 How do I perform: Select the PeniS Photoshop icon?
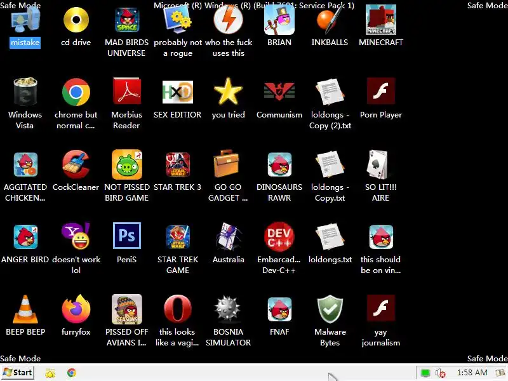click(x=126, y=236)
